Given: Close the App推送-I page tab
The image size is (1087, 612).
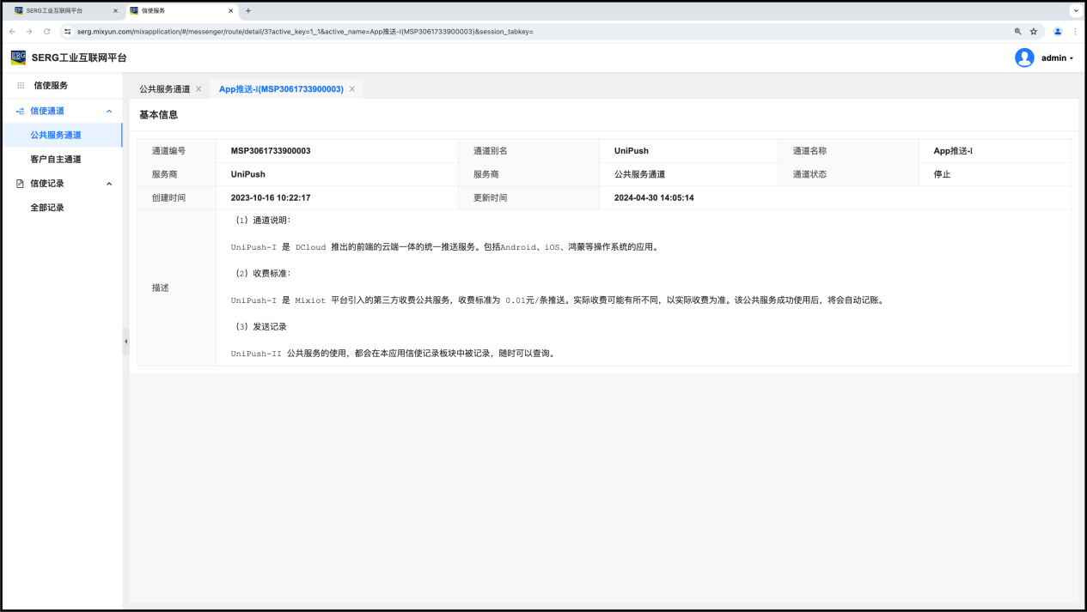Looking at the screenshot, I should pos(352,89).
